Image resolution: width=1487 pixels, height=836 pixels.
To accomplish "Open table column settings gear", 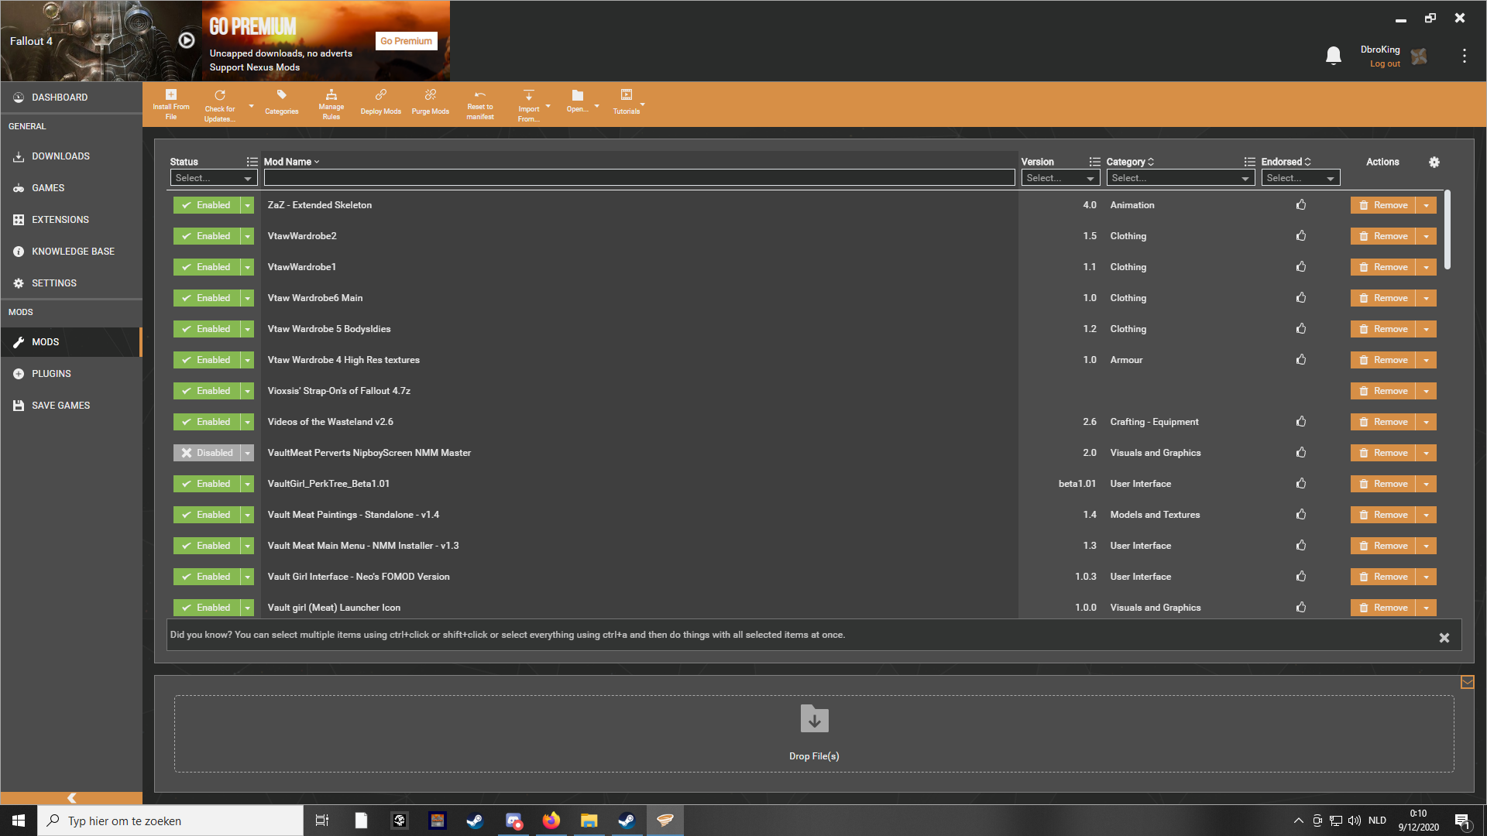I will (x=1434, y=162).
